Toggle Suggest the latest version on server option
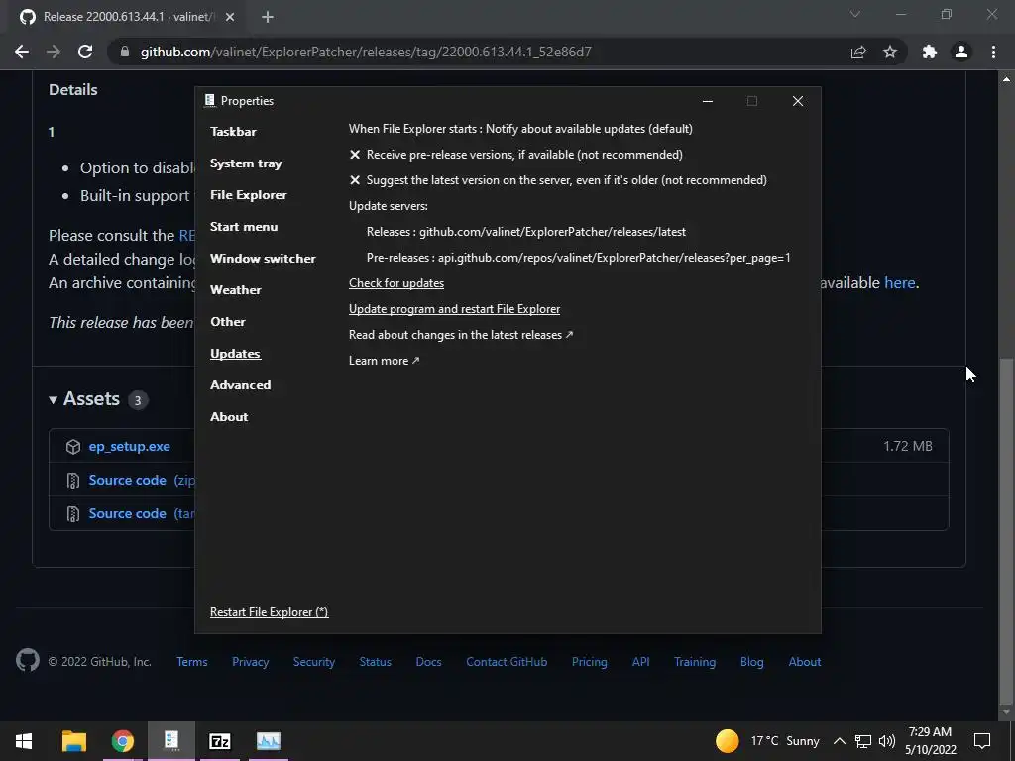Image resolution: width=1015 pixels, height=761 pixels. pyautogui.click(x=558, y=180)
